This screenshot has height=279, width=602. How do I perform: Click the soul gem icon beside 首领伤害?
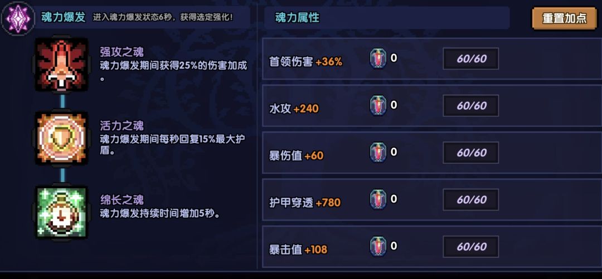point(378,59)
